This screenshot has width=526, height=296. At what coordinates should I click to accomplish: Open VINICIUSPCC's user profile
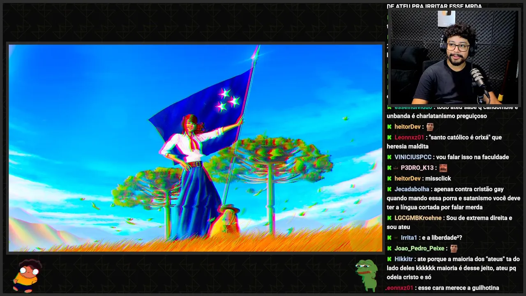point(413,157)
